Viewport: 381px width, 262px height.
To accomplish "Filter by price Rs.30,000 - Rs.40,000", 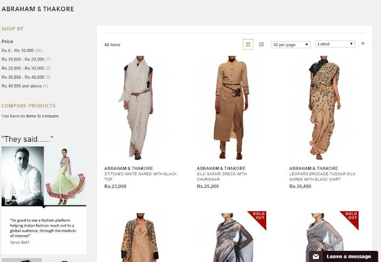I will click(26, 77).
